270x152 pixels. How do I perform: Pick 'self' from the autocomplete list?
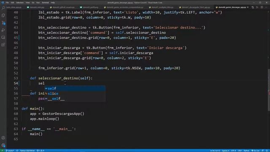pos(75,88)
